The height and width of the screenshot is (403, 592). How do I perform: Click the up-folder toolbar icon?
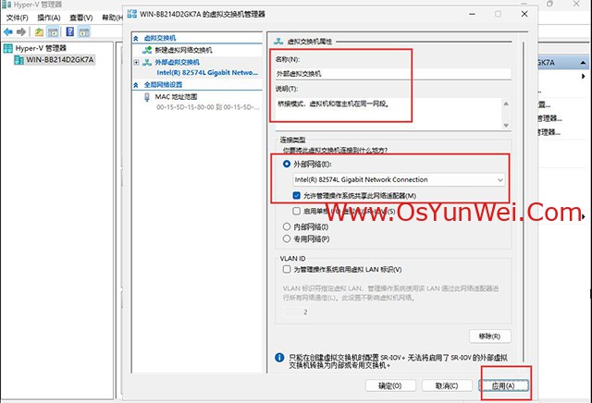[39, 32]
